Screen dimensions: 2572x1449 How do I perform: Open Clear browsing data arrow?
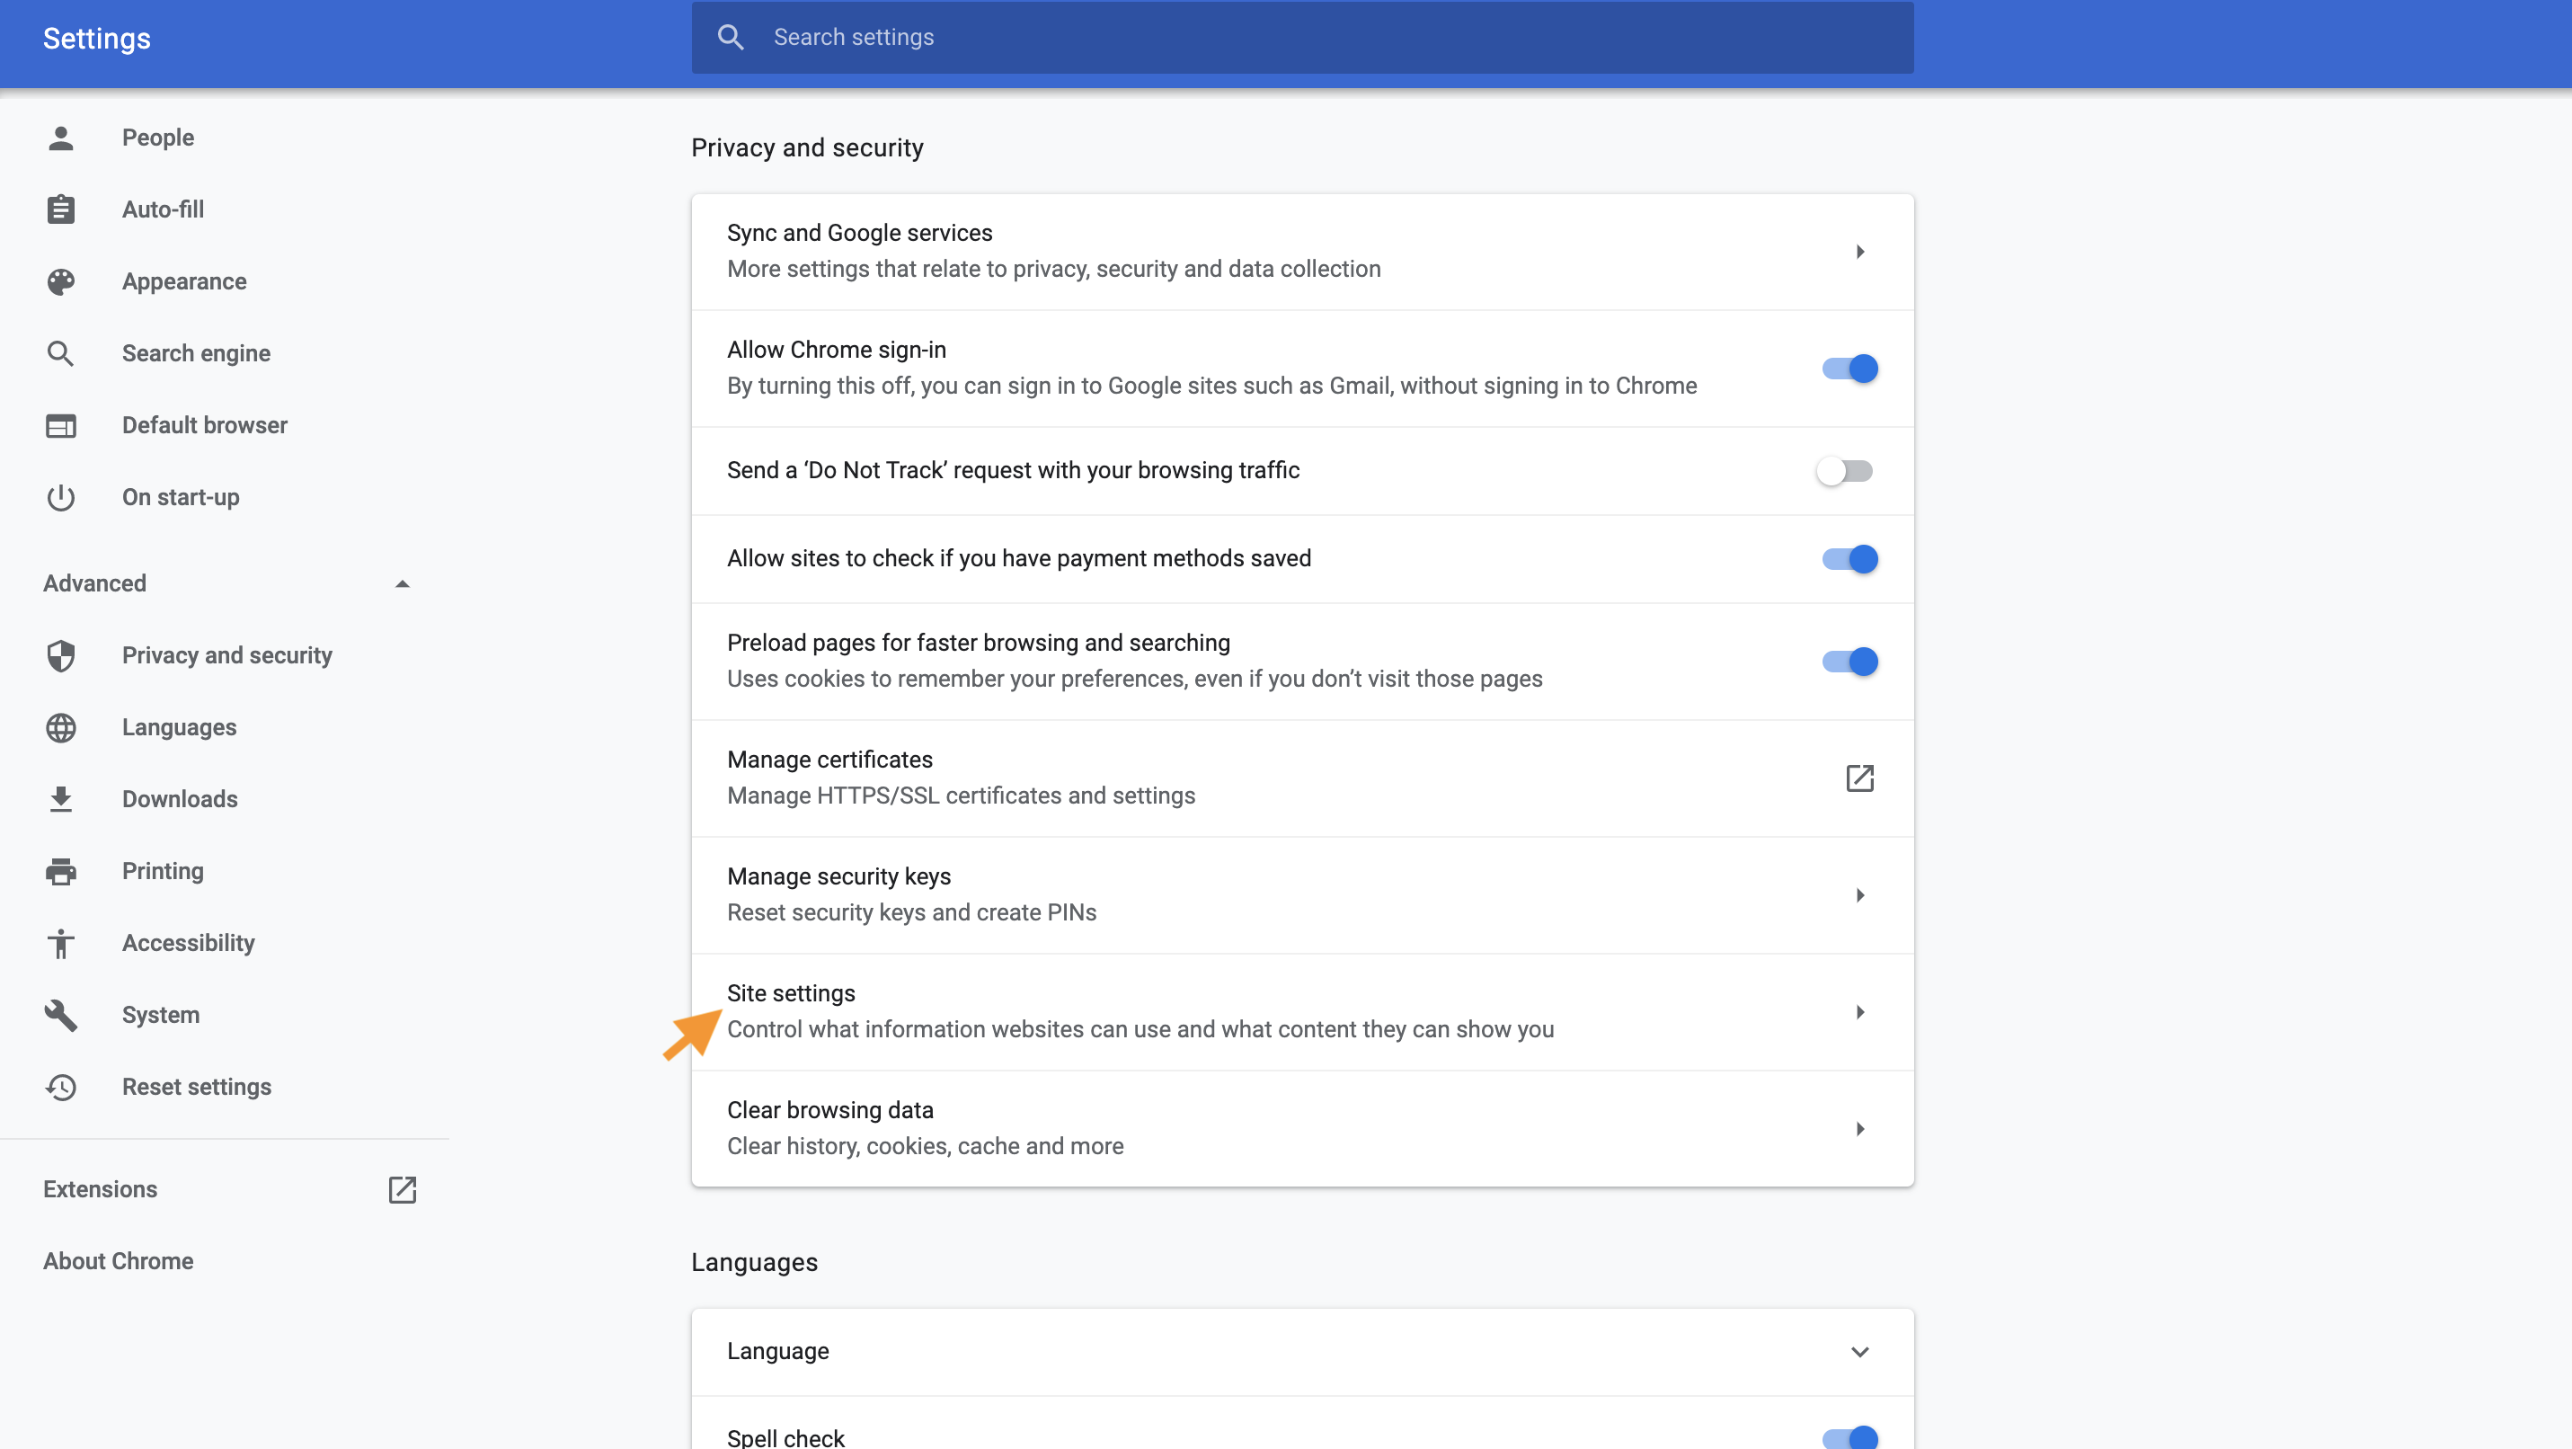pyautogui.click(x=1860, y=1128)
